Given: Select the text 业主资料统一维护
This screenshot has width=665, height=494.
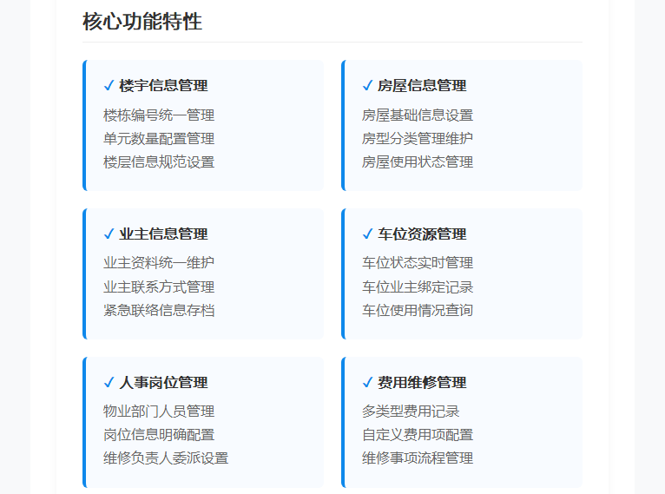Looking at the screenshot, I should [x=159, y=263].
